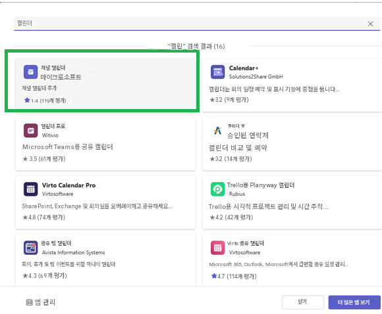Click the Calendar+ app icon
This screenshot has height=314, width=382.
pyautogui.click(x=217, y=72)
